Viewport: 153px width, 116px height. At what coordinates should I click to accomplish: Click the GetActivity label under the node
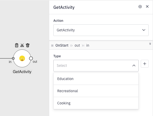(x=22, y=72)
